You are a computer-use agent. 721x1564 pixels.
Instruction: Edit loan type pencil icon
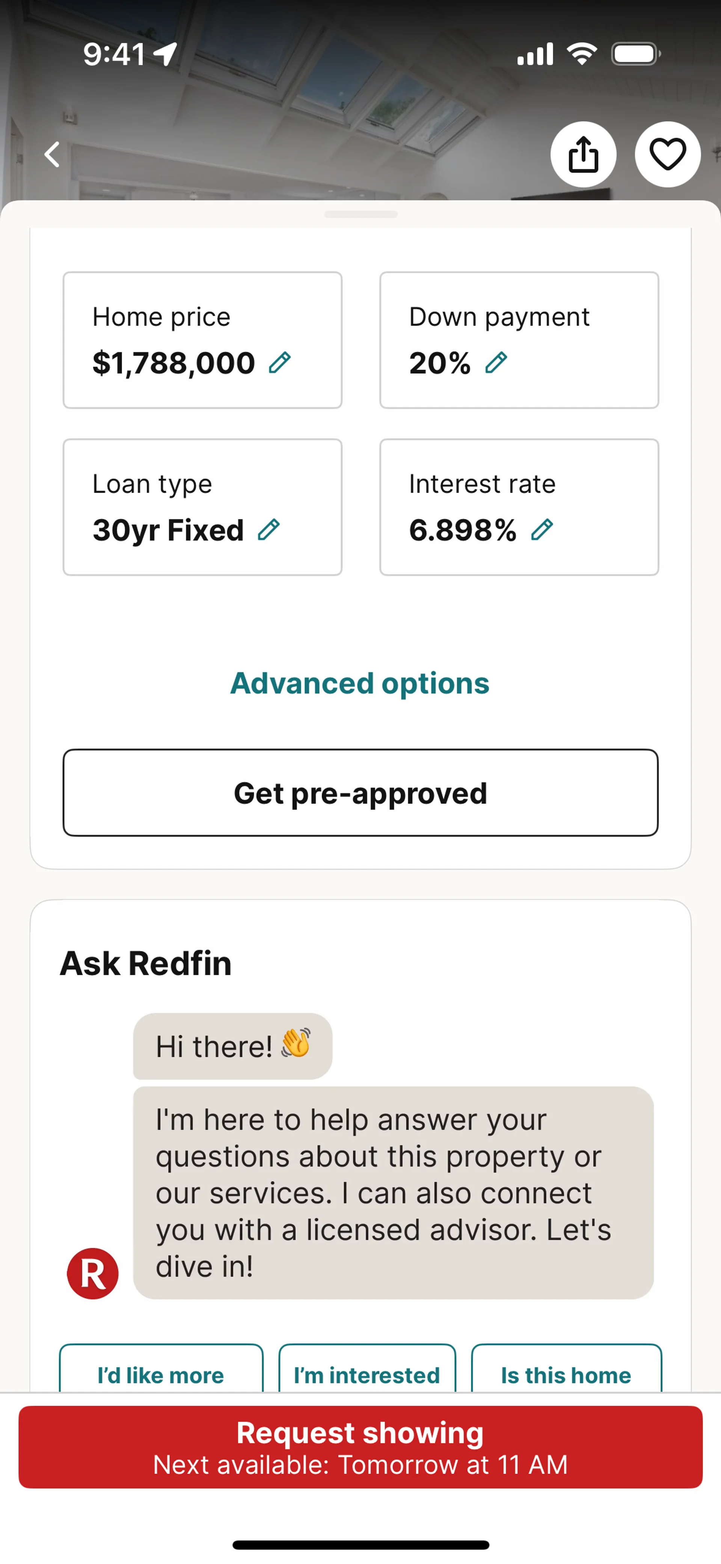click(269, 529)
